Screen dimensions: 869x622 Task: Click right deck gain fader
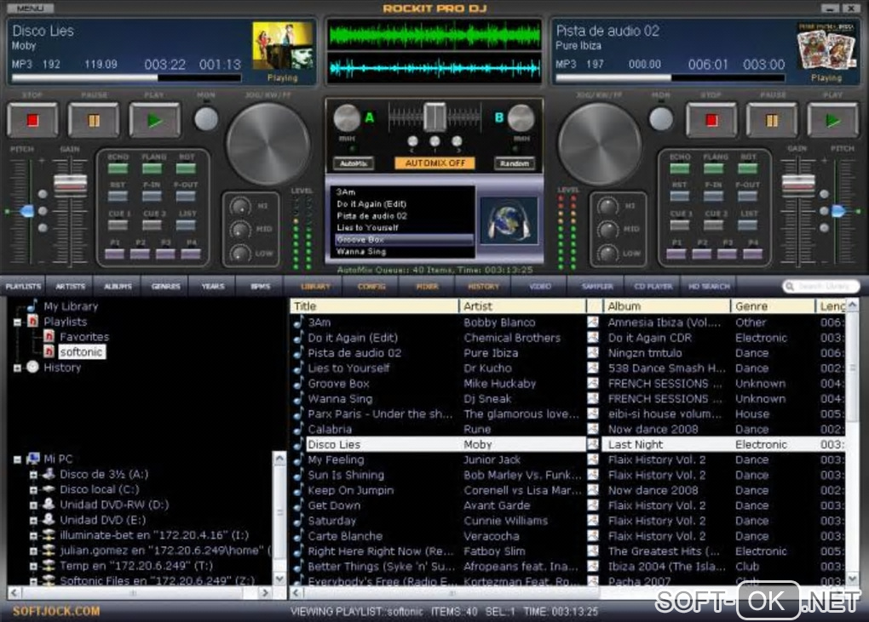click(798, 185)
